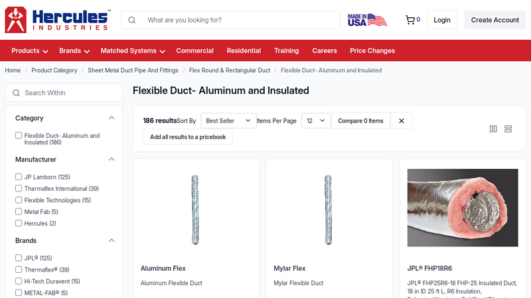This screenshot has width=531, height=298.
Task: Click the Login button
Action: point(442,20)
